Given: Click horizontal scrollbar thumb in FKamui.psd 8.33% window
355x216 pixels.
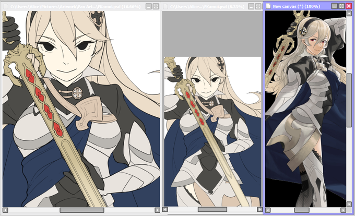Looking at the screenshot, I should click(212, 209).
